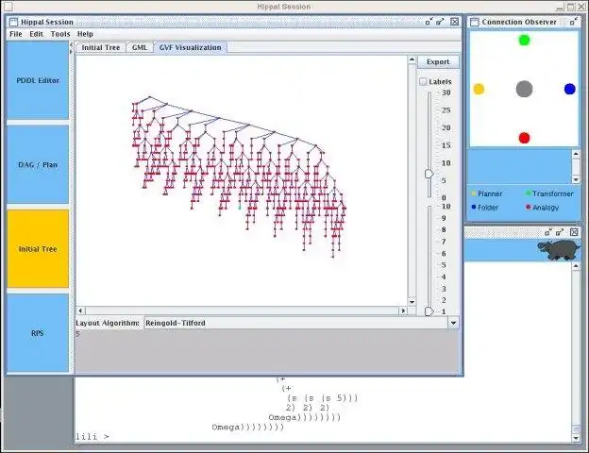Screen dimensions: 589x453
Task: Click the lower slider thumb at value 1
Action: (x=429, y=311)
